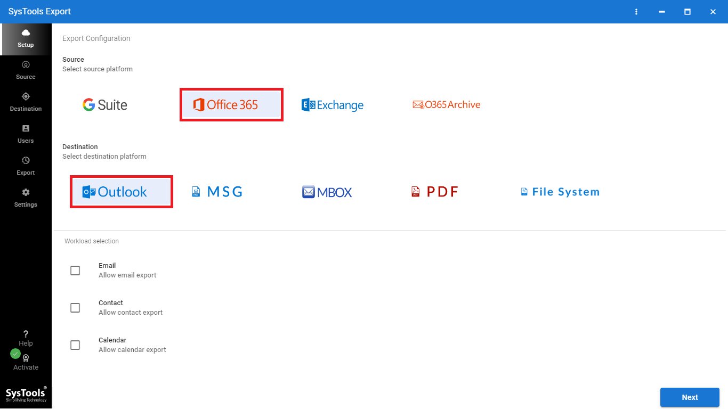Choose PDF as destination format
This screenshot has width=728, height=409.
click(x=435, y=192)
